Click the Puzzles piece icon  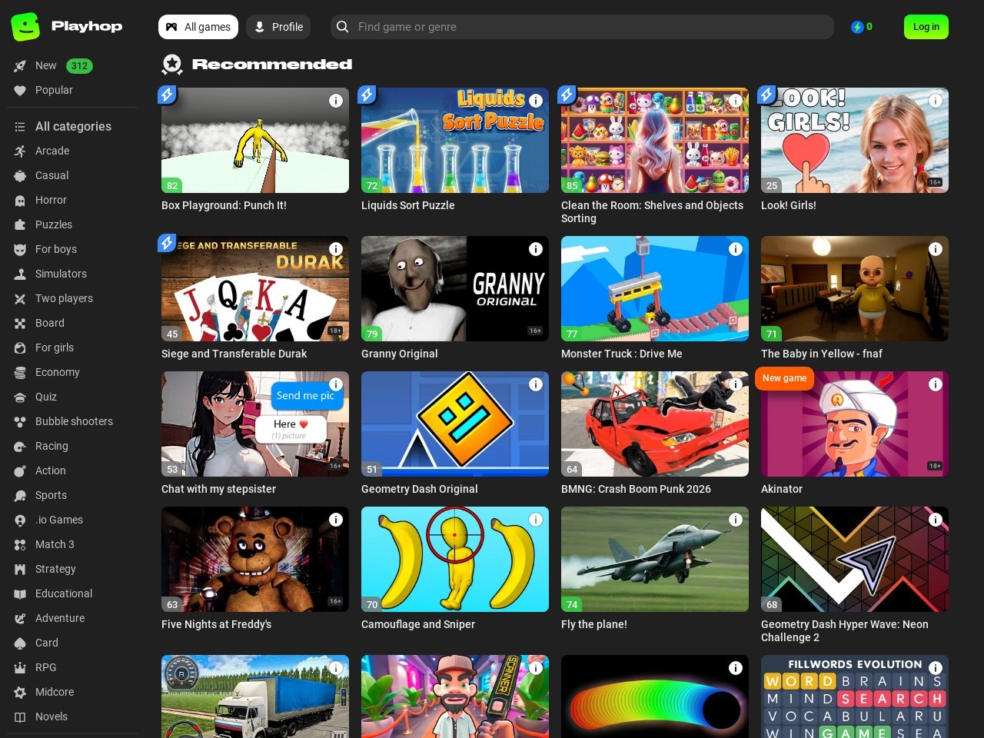20,225
